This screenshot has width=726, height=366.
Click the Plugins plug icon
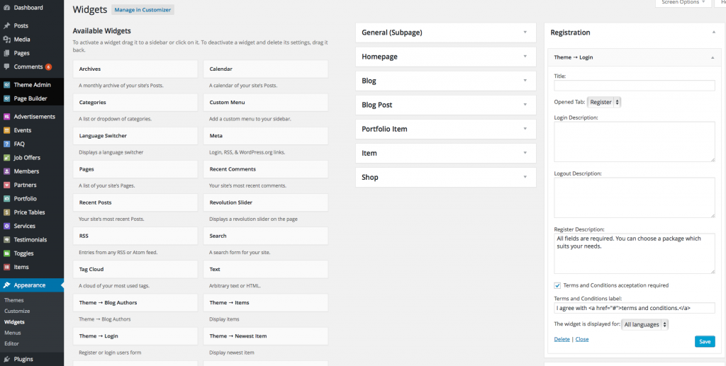(x=6, y=359)
